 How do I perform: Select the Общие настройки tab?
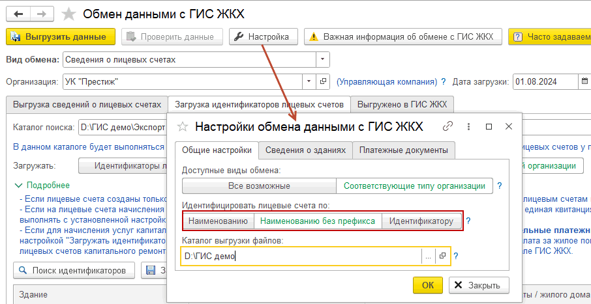[x=217, y=150]
